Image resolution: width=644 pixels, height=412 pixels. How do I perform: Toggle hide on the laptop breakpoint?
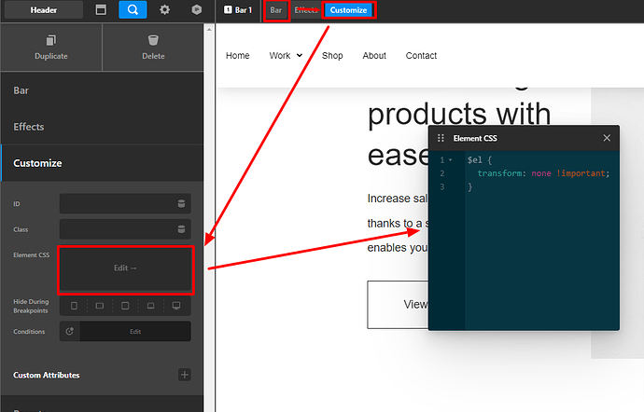tap(150, 306)
